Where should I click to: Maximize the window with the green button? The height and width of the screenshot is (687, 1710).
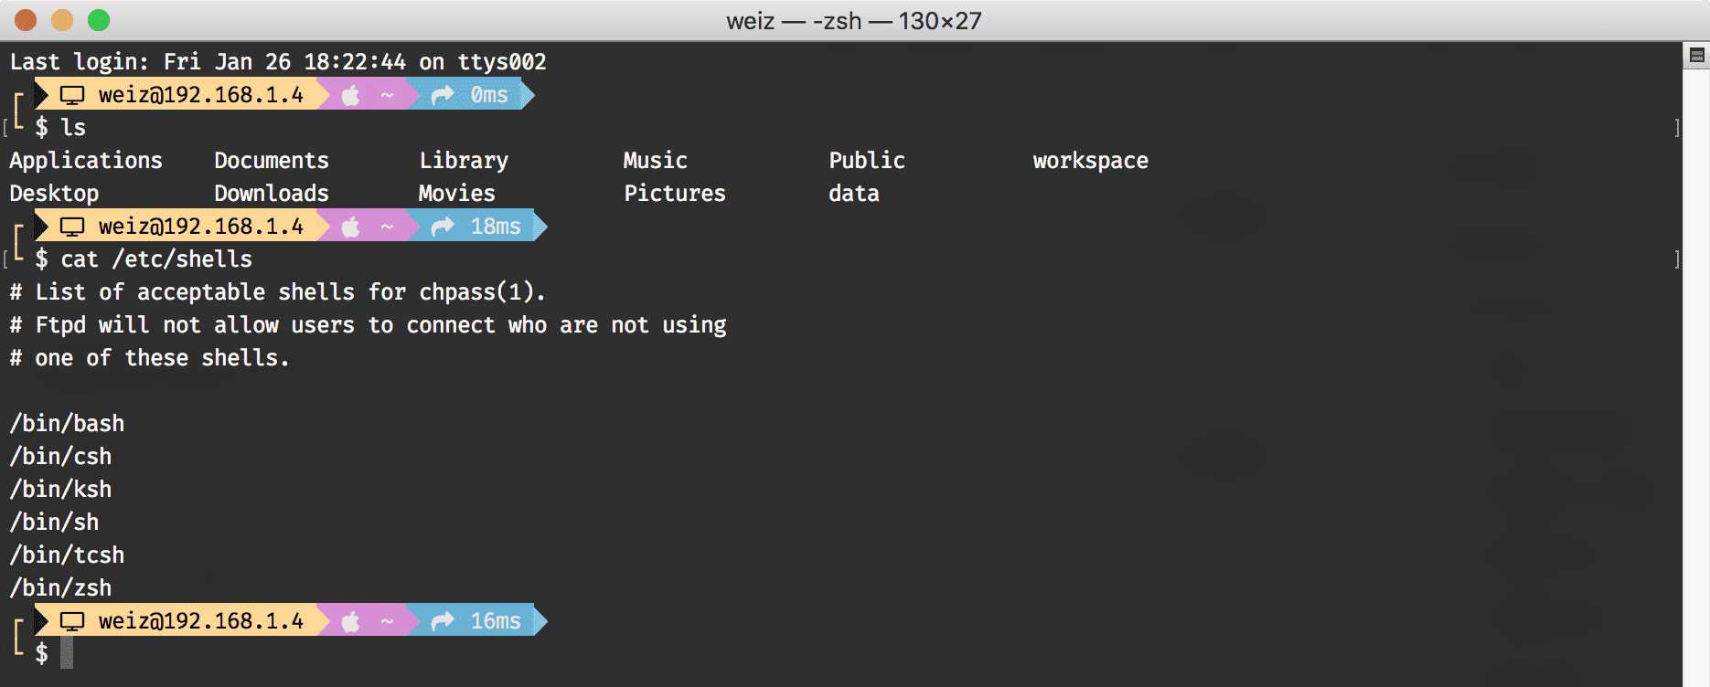pyautogui.click(x=99, y=20)
